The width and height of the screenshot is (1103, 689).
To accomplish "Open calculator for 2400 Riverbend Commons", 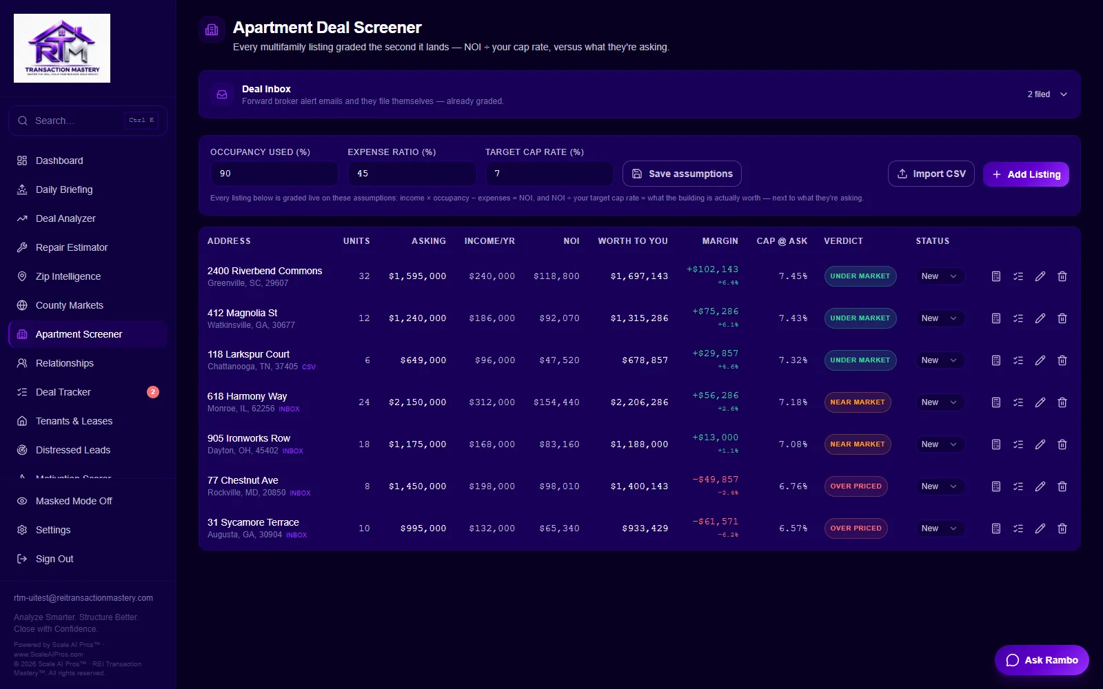I will tap(996, 276).
